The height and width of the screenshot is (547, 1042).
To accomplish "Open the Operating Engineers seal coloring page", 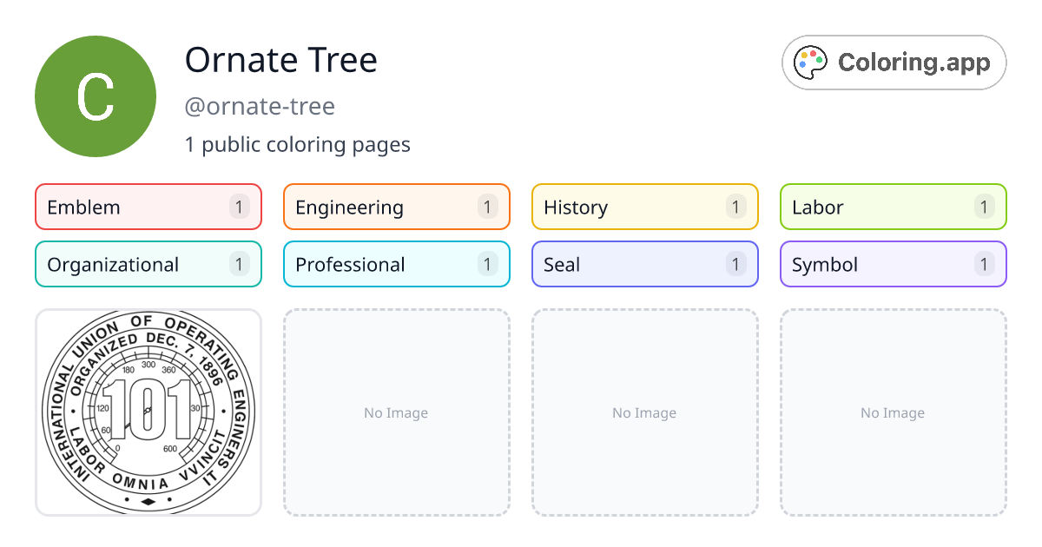I will click(148, 412).
